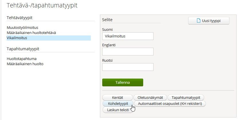Select Määräaikainen huolto event type
The height and width of the screenshot is (120, 246).
[25, 64]
